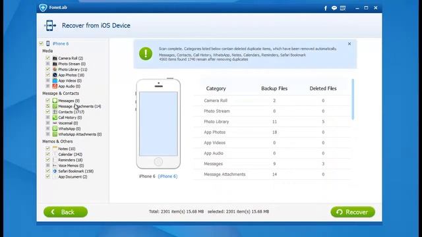This screenshot has width=422, height=237.
Task: Click the Total 2301 item(s) status text
Action: [176, 212]
